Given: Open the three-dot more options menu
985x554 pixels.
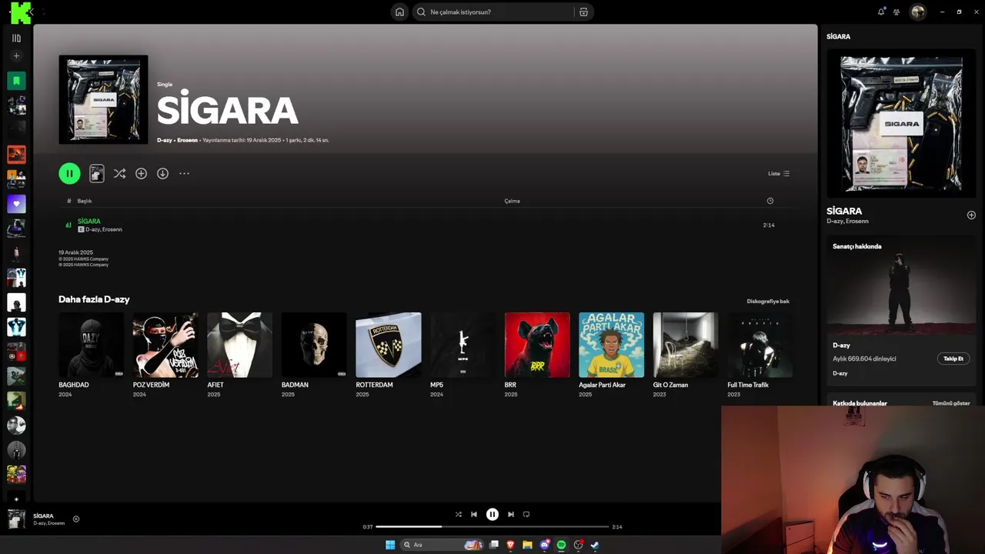Looking at the screenshot, I should click(184, 174).
